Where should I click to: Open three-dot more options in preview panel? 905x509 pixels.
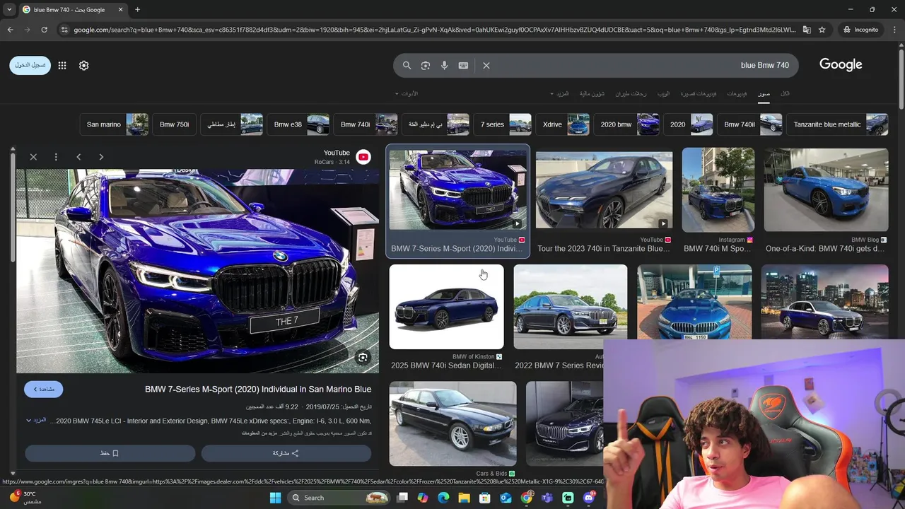pyautogui.click(x=56, y=157)
